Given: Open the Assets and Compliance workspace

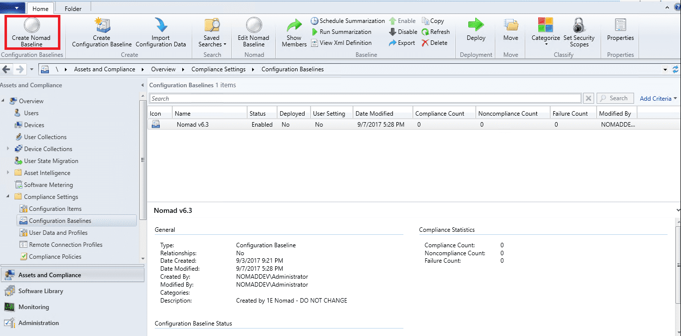Looking at the screenshot, I should (x=72, y=275).
